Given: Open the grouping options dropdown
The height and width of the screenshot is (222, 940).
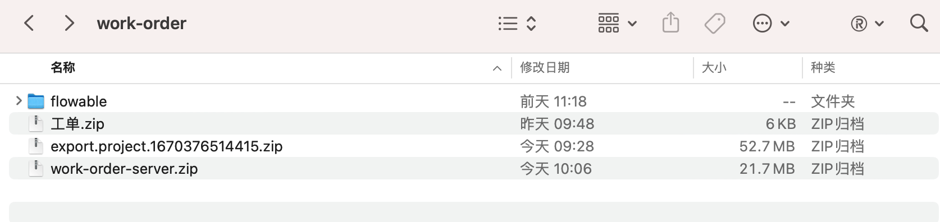Looking at the screenshot, I should 617,24.
